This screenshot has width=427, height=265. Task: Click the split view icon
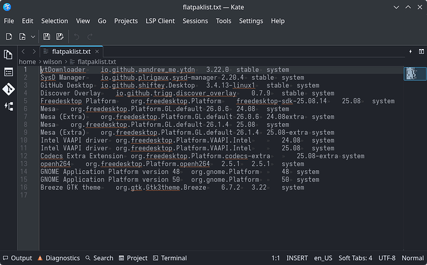[421, 51]
